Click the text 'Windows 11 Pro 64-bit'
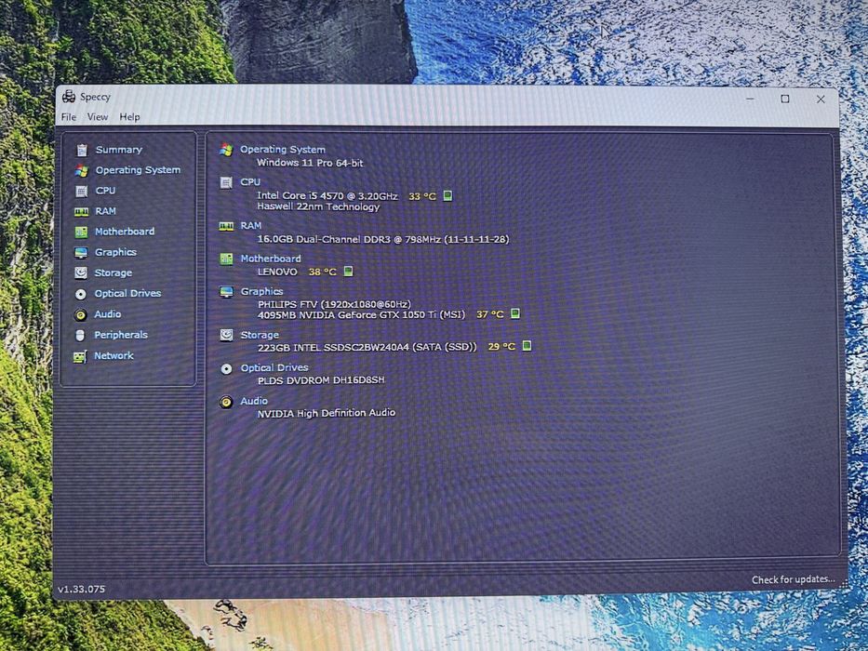This screenshot has height=651, width=868. (310, 163)
